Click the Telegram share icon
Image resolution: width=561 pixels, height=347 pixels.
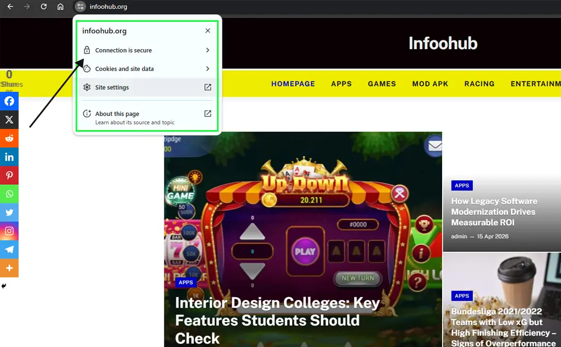9,250
